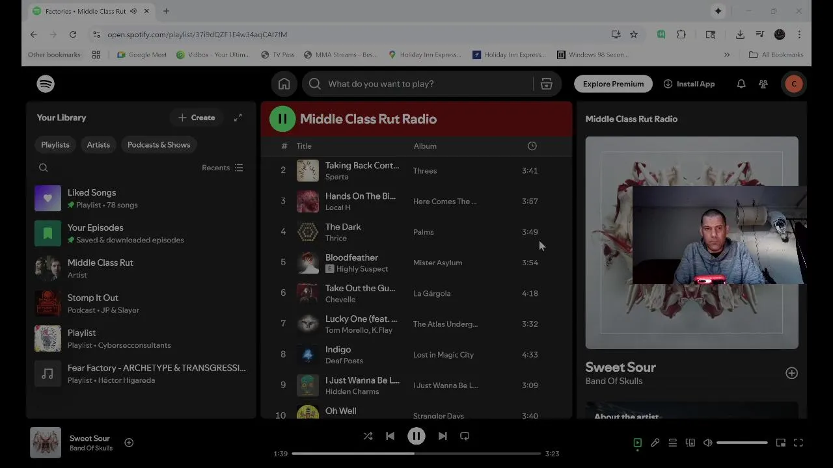833x468 pixels.
Task: Pause playback in bottom player bar
Action: click(416, 436)
